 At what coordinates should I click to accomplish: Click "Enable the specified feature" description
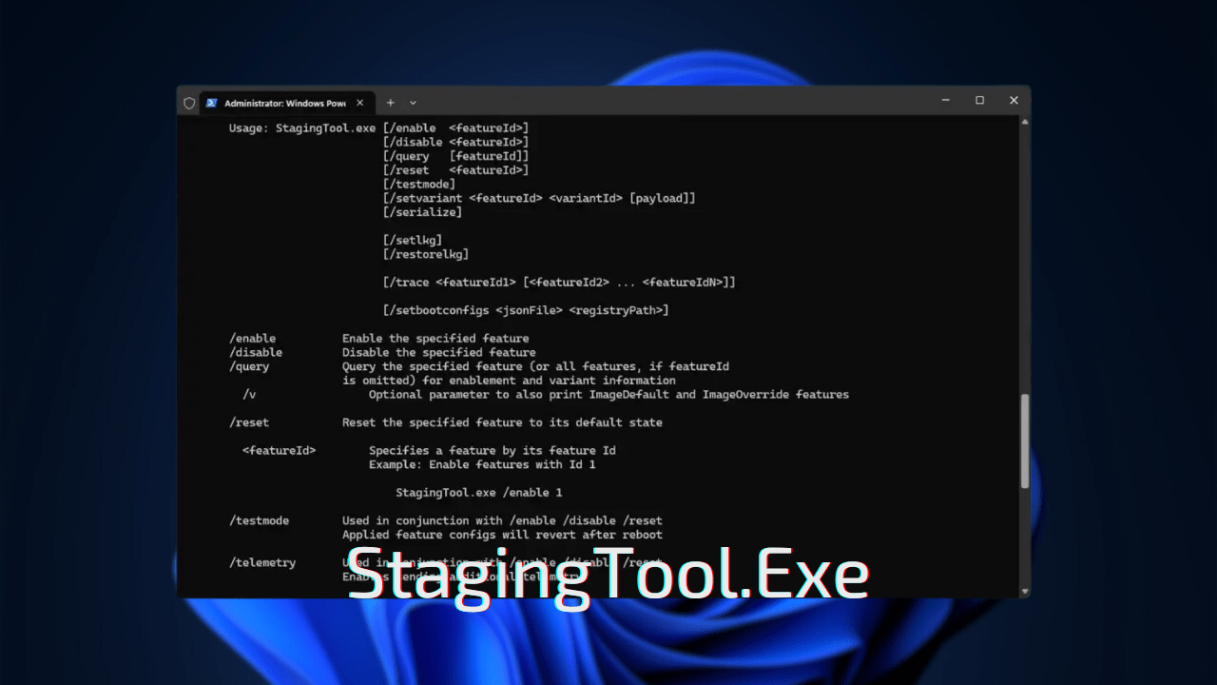point(435,338)
